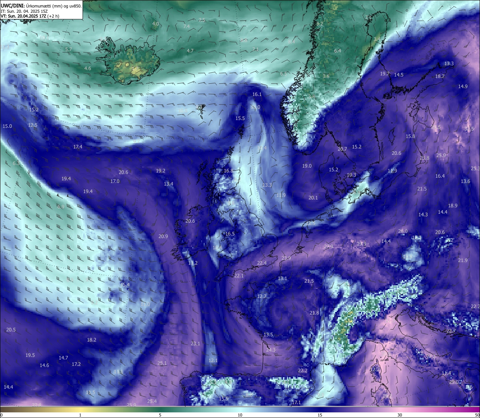Click the 16.4 value in the east
This screenshot has width=480, height=418.
tap(440, 176)
